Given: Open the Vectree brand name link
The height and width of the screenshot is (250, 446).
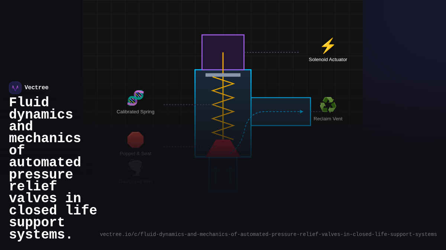Looking at the screenshot, I should click(36, 88).
